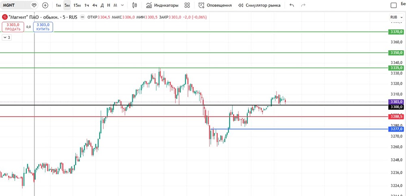Select the monthly М timeframe

115,5
